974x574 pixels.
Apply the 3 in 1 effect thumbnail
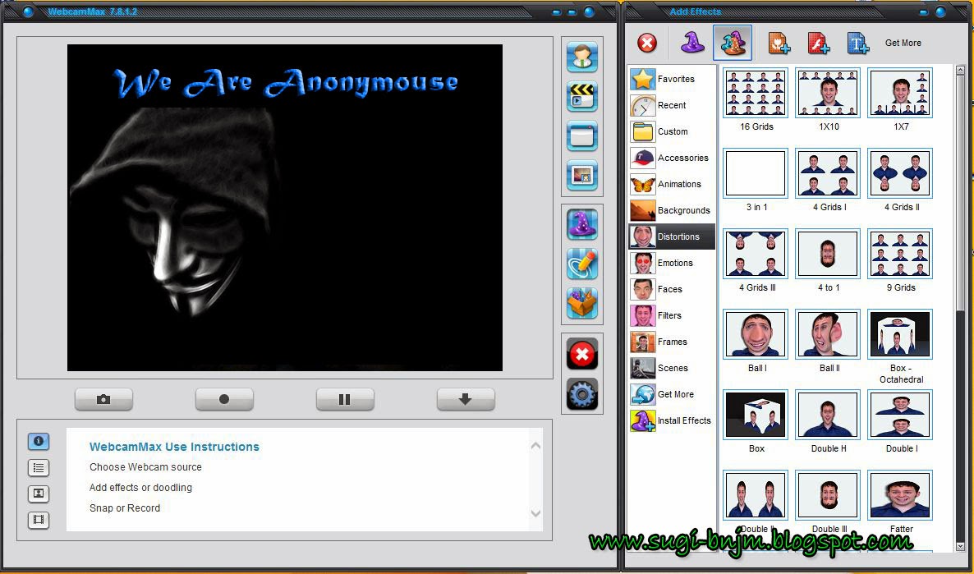click(x=756, y=173)
